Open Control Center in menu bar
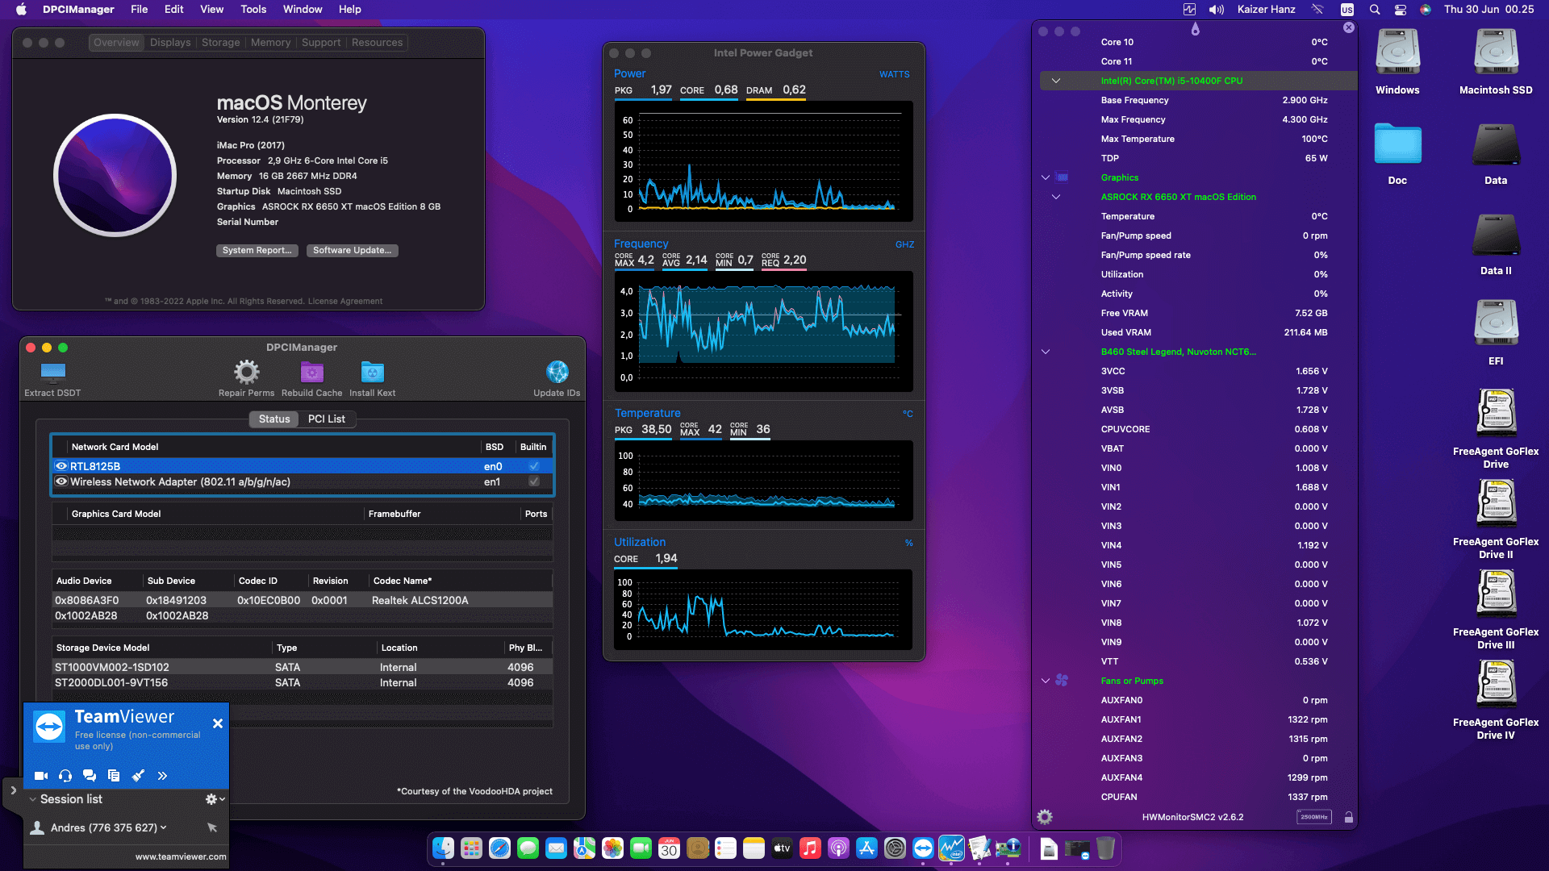The height and width of the screenshot is (871, 1549). pyautogui.click(x=1401, y=10)
